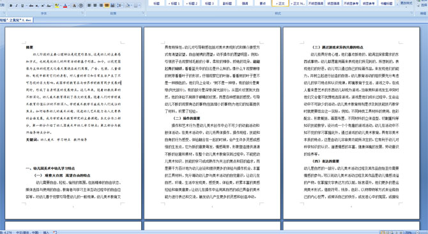
Task: Switch to the open document tab
Action: click(x=17, y=20)
